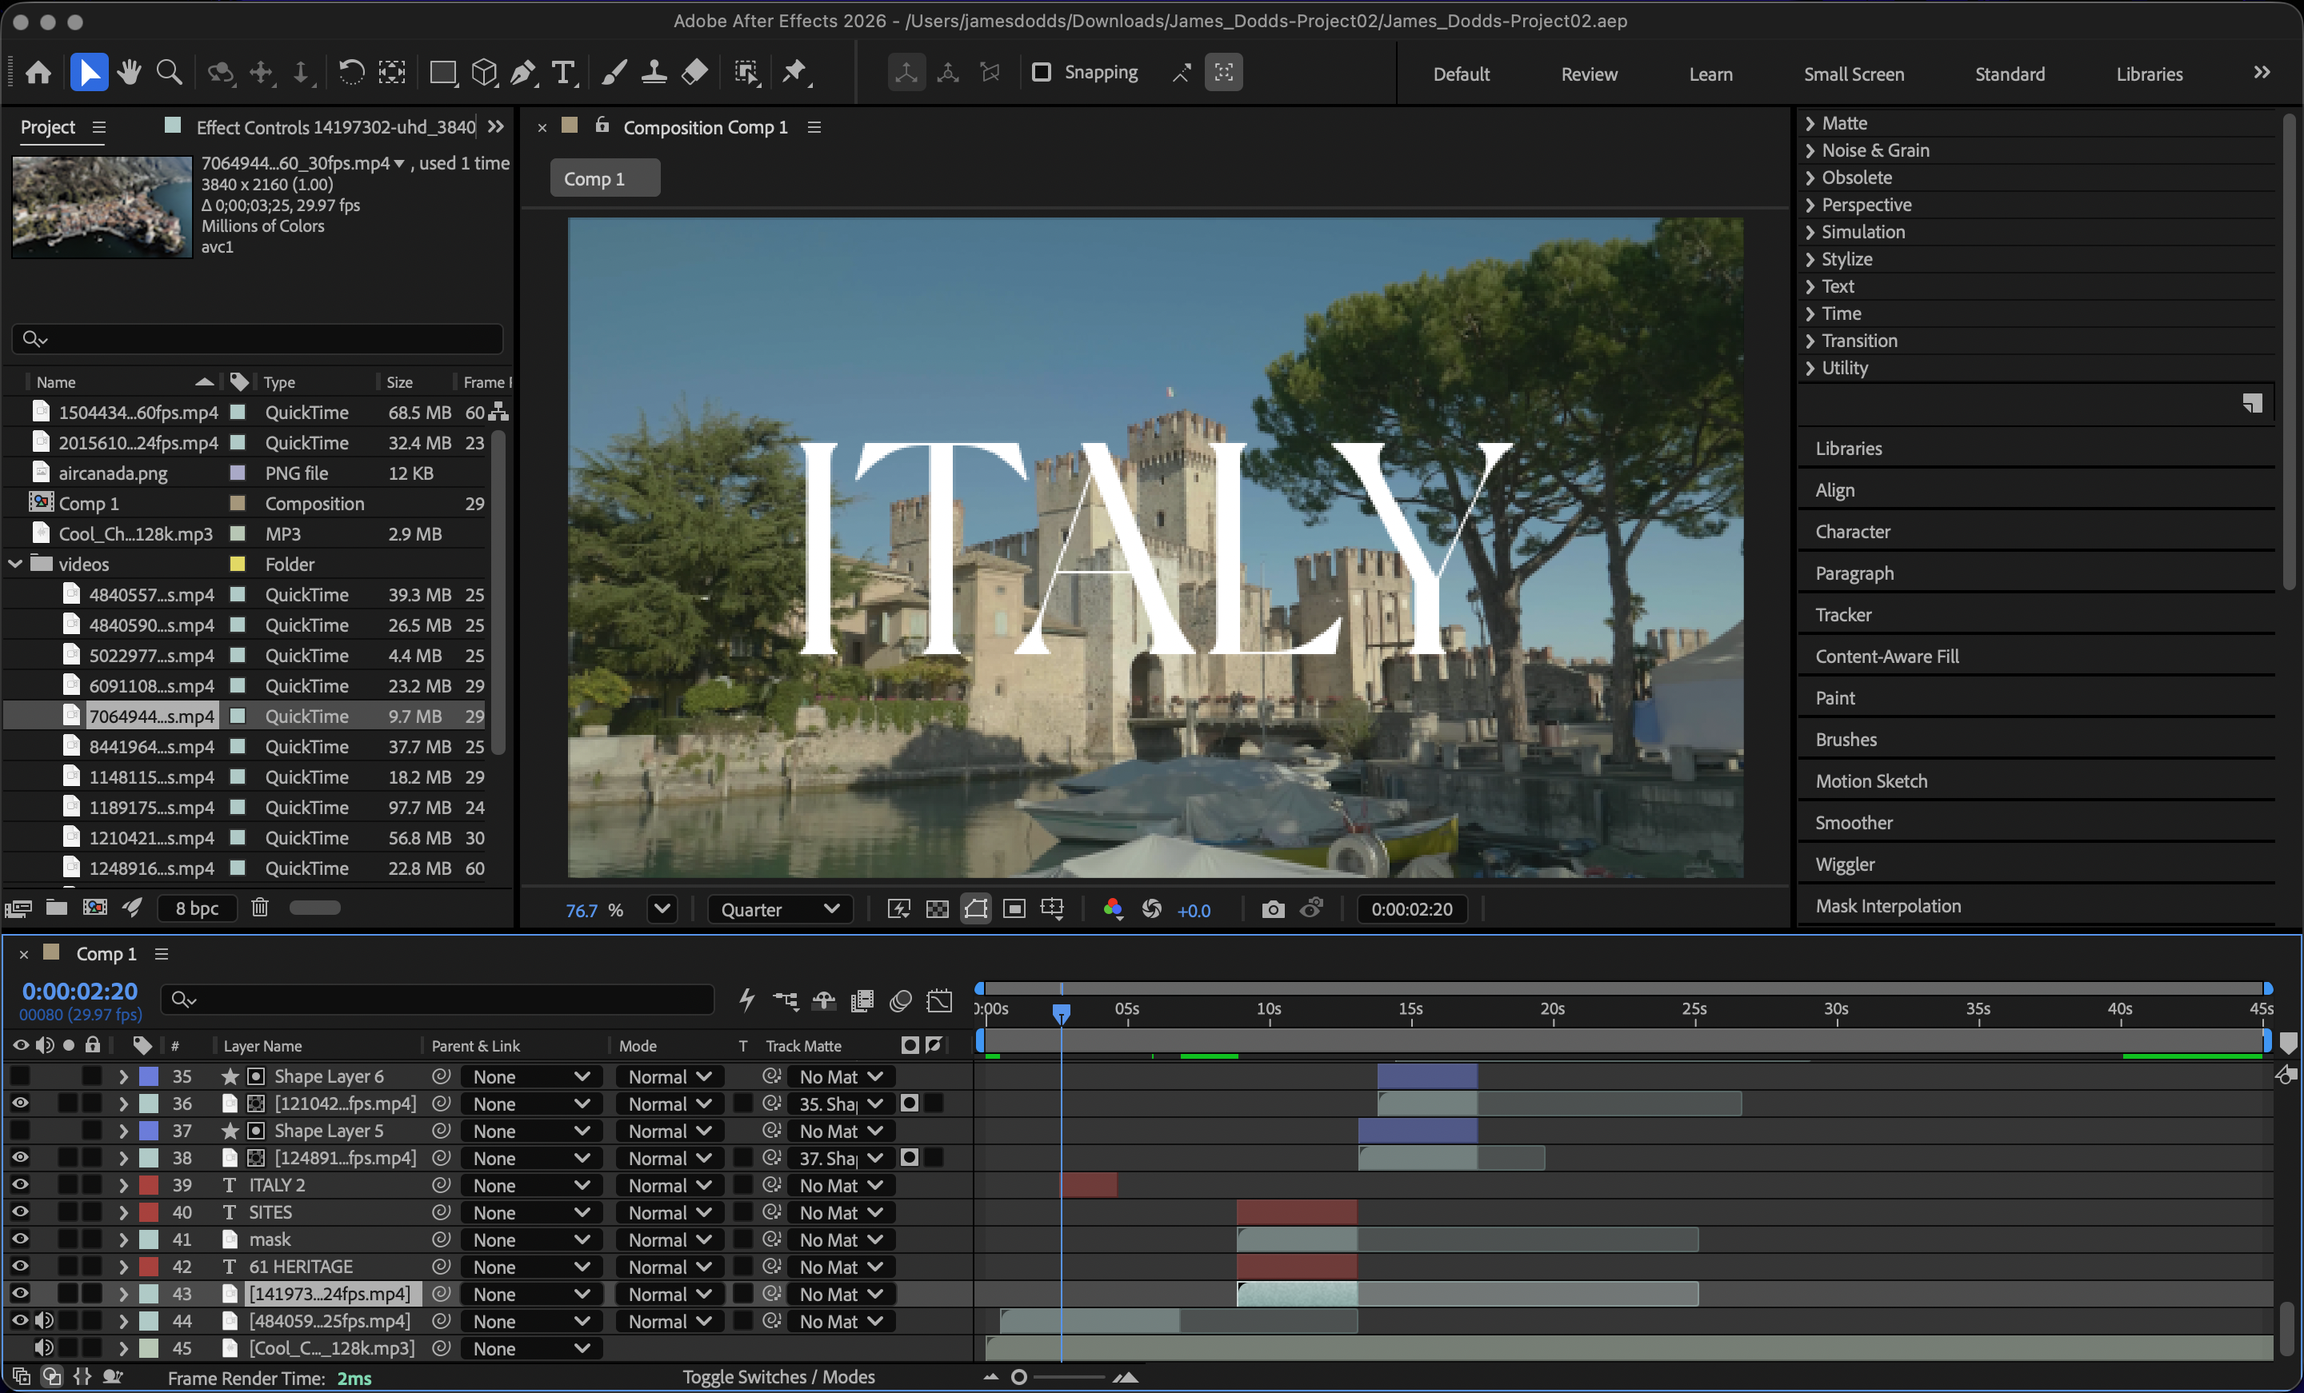Viewport: 2304px width, 1393px height.
Task: Click the blue label swatch of Shape Layer 5
Action: coord(149,1132)
